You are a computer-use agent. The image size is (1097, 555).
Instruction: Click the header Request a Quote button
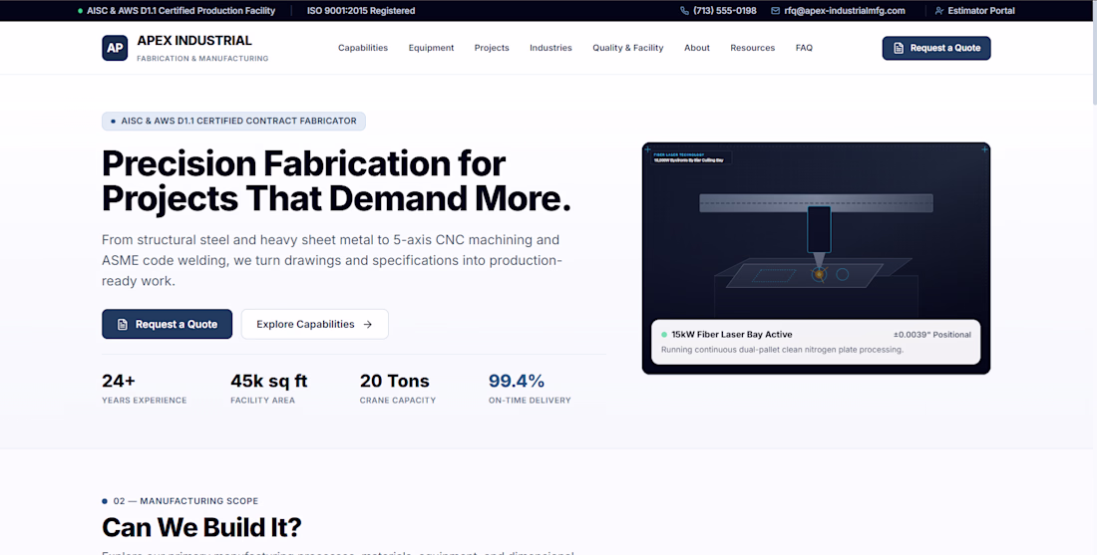[936, 48]
